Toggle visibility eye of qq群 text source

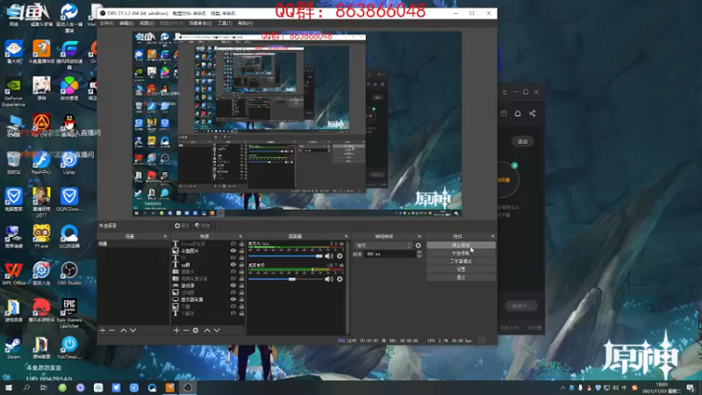pyautogui.click(x=233, y=265)
